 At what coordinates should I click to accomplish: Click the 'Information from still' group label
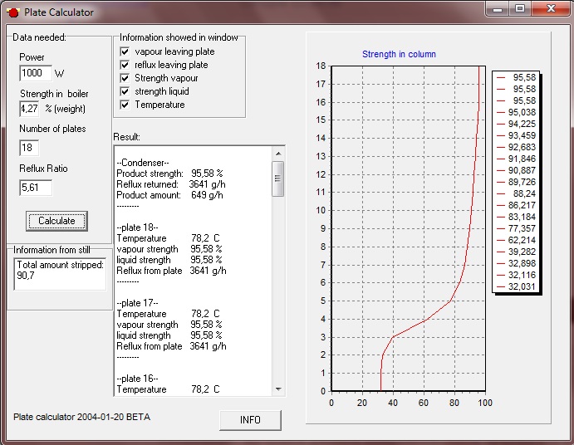pos(52,250)
